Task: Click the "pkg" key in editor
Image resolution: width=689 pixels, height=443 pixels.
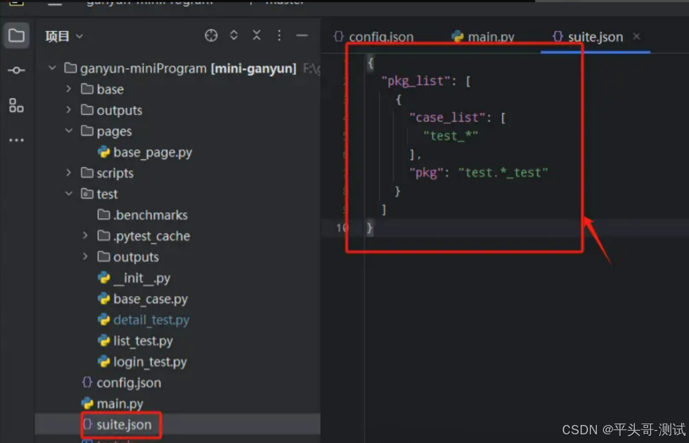Action: (425, 172)
